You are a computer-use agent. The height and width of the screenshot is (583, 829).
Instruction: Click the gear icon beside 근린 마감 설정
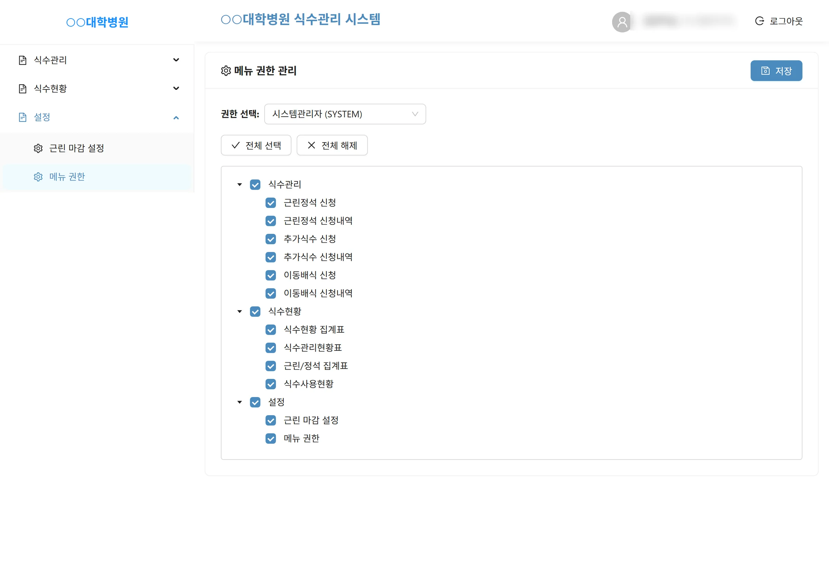click(38, 149)
